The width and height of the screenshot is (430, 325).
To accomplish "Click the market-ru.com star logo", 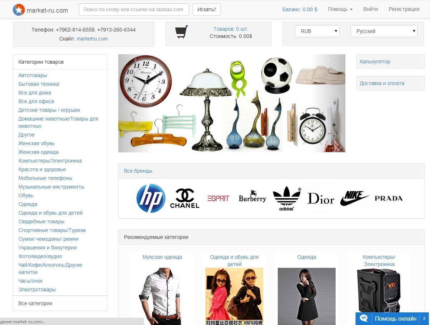I will tap(19, 10).
